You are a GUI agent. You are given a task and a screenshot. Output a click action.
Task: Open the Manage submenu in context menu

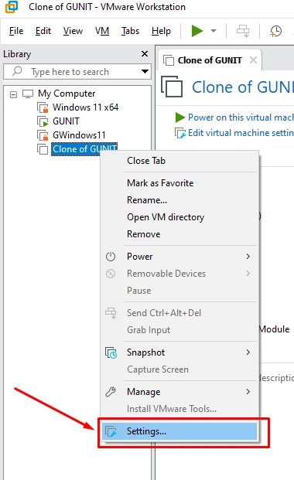tap(180, 392)
